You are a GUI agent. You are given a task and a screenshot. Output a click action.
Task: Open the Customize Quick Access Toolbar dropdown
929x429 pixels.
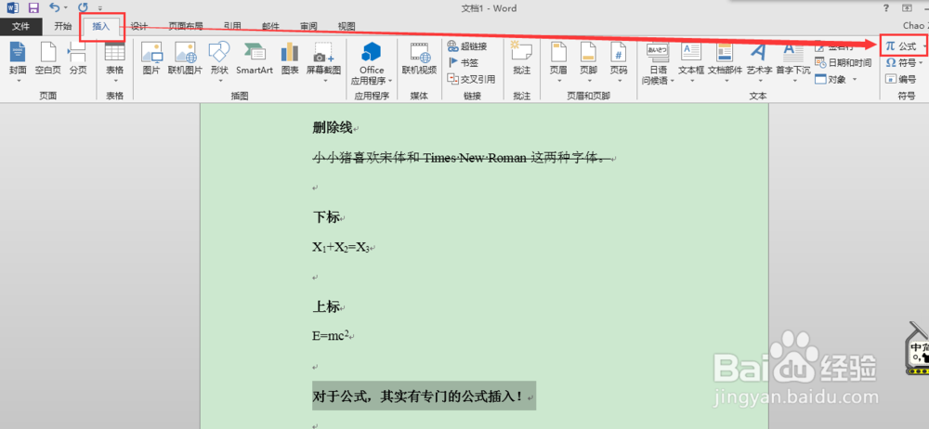pyautogui.click(x=100, y=8)
